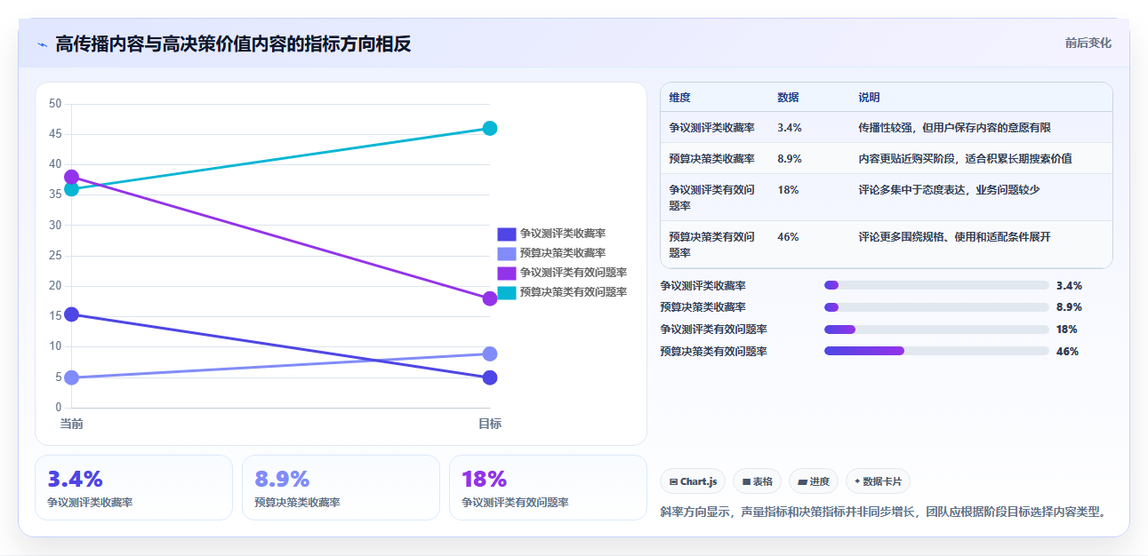
Task: Click the 目标 x-axis label
Action: pyautogui.click(x=490, y=424)
